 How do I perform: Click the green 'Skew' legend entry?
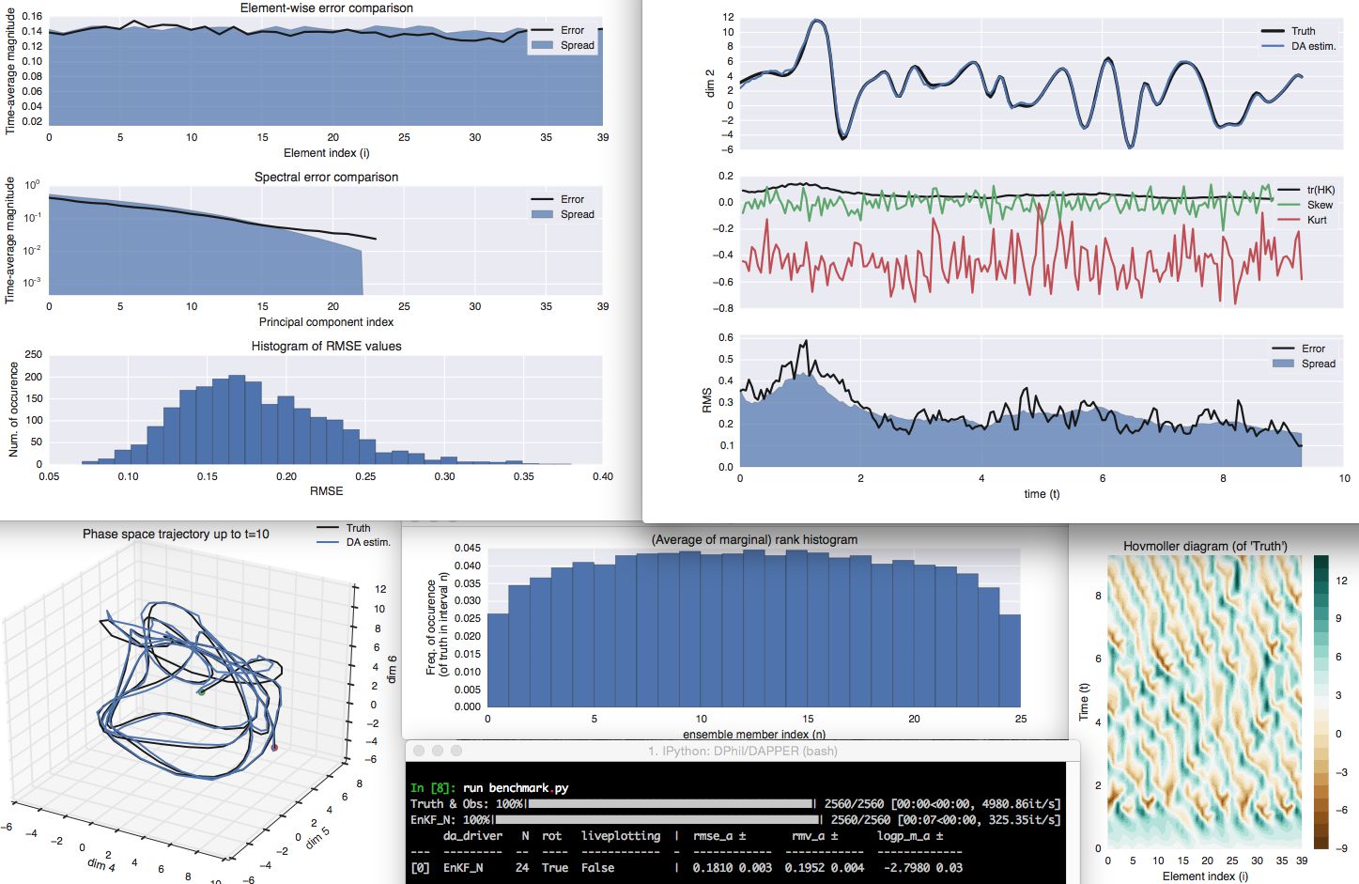click(x=1320, y=205)
